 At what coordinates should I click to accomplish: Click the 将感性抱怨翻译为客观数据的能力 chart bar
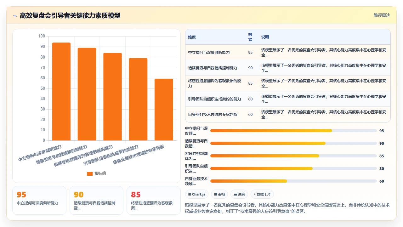tap(112, 97)
